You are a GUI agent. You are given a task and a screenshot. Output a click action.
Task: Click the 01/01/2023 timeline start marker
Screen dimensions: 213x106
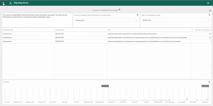[105, 86]
